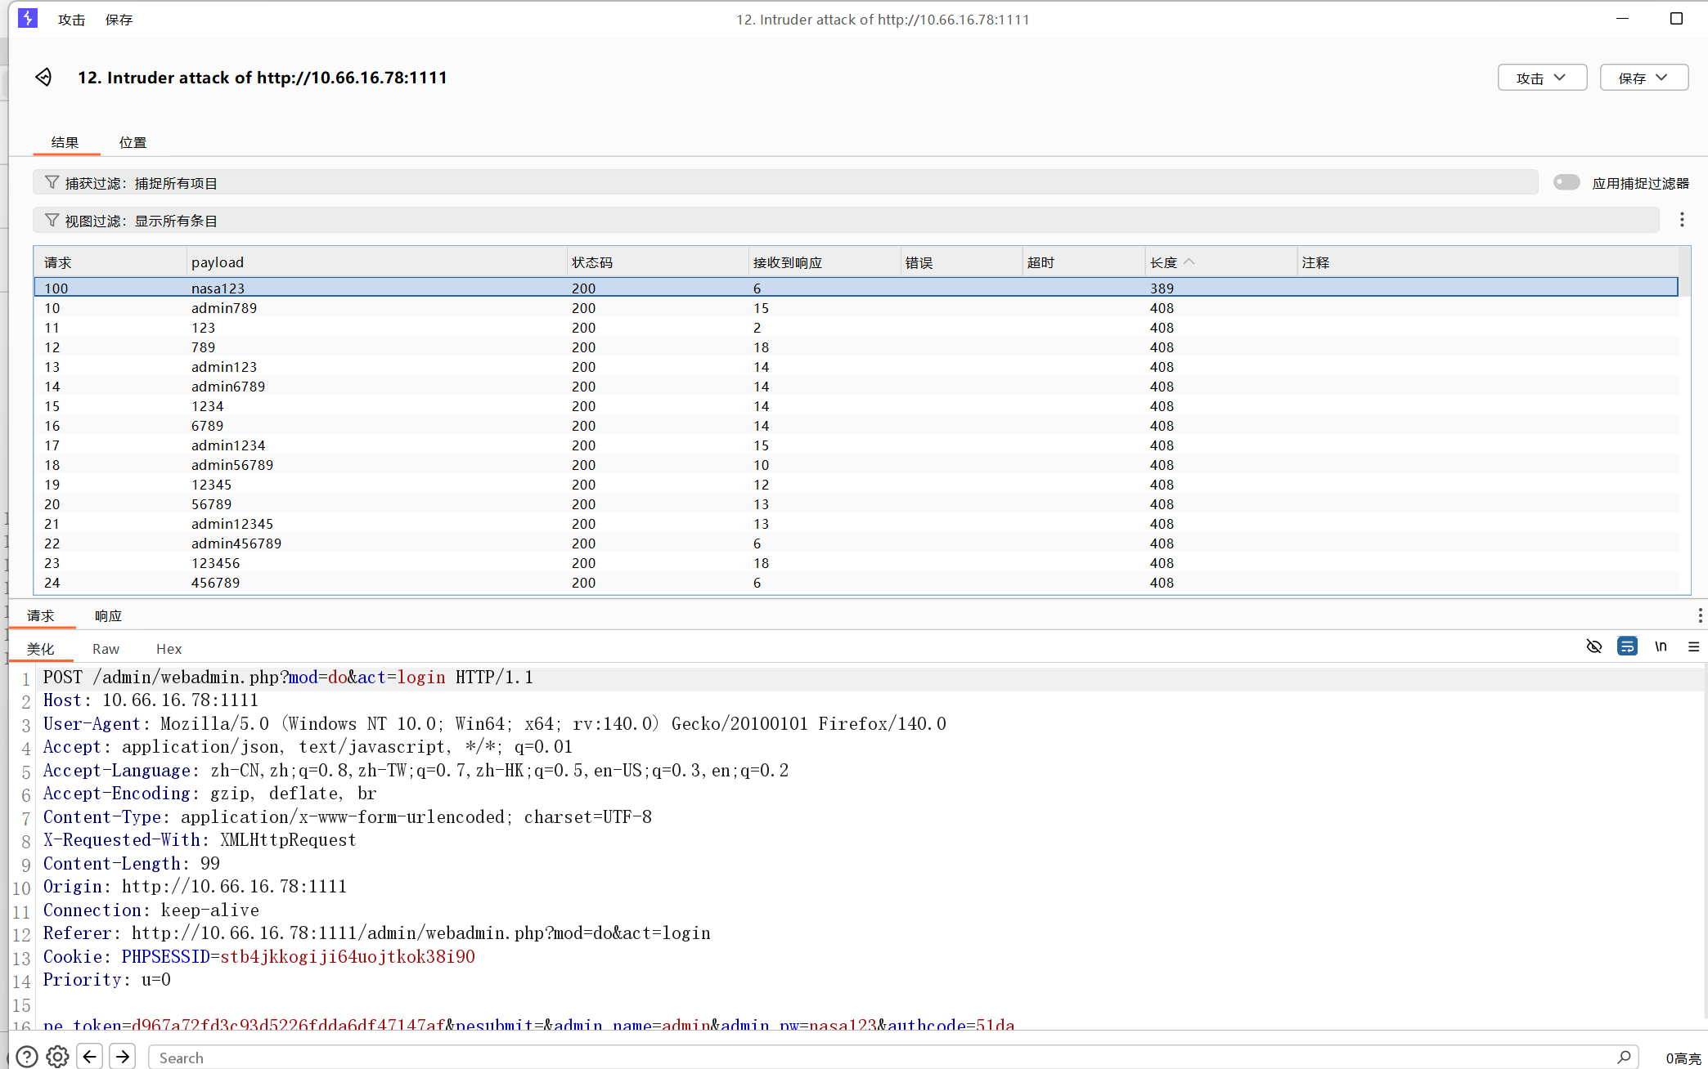Toggle the hide-eye icon in request editor

[1593, 646]
